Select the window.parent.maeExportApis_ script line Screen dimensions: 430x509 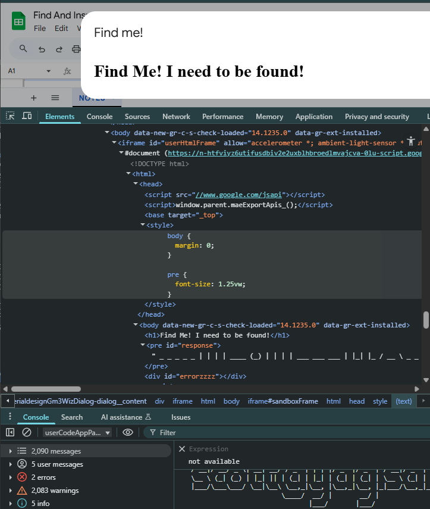coord(238,205)
